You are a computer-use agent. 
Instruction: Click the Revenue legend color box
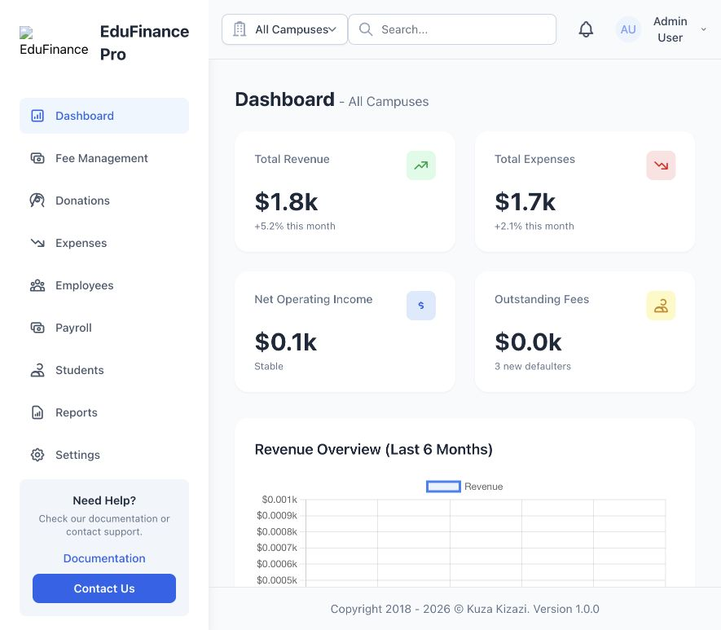click(x=443, y=487)
